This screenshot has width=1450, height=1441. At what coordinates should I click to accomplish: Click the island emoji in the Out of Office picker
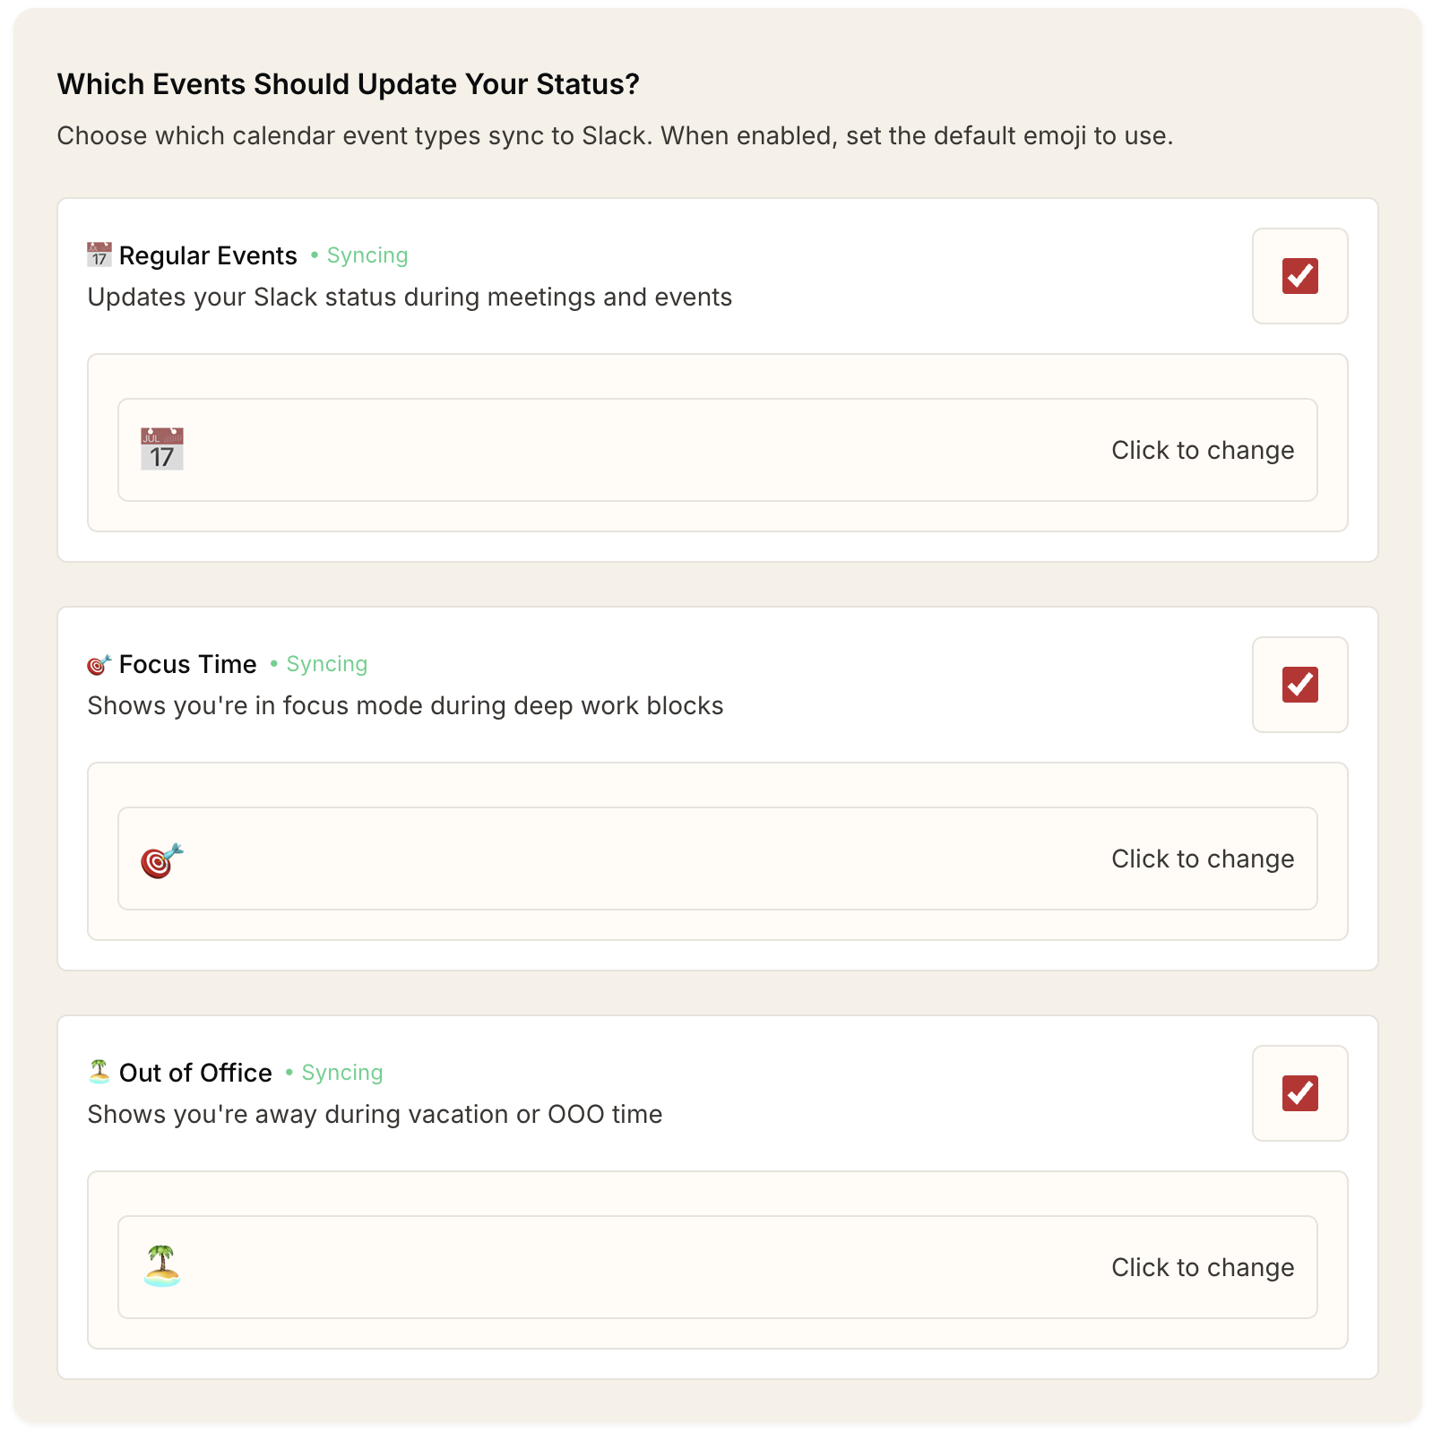pos(161,1266)
